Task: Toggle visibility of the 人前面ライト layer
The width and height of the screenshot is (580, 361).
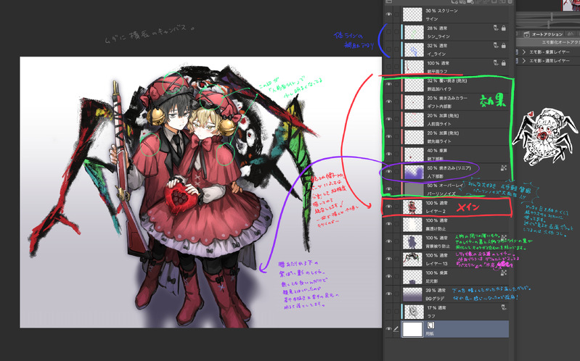Action: (x=388, y=120)
